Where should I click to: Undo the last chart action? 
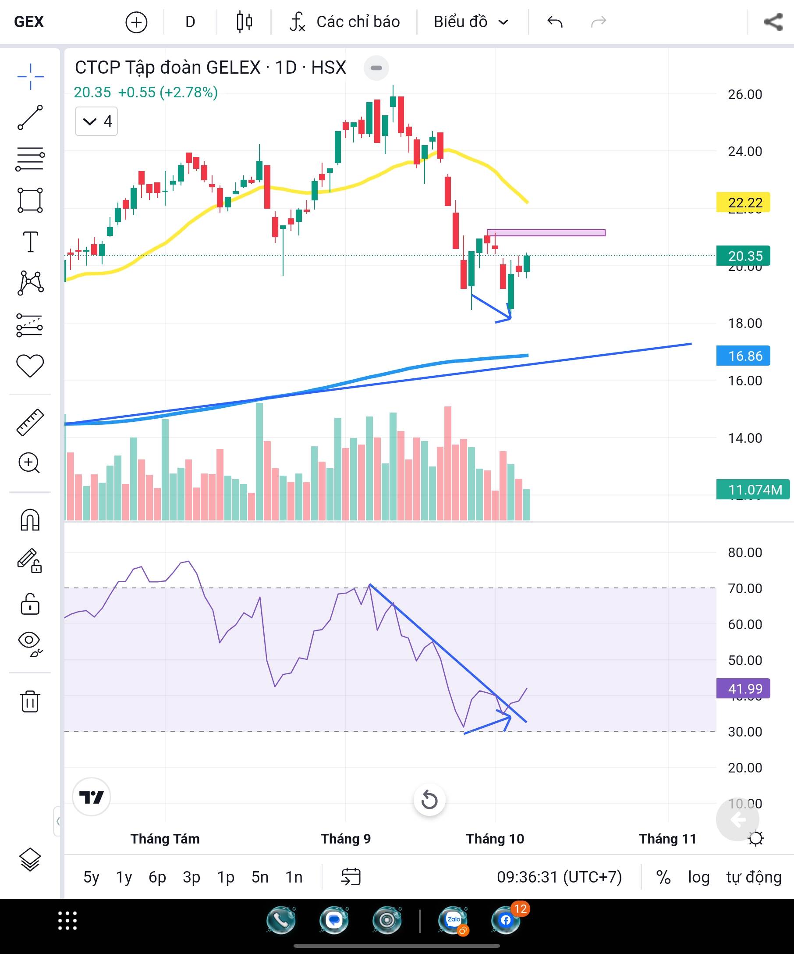[555, 22]
